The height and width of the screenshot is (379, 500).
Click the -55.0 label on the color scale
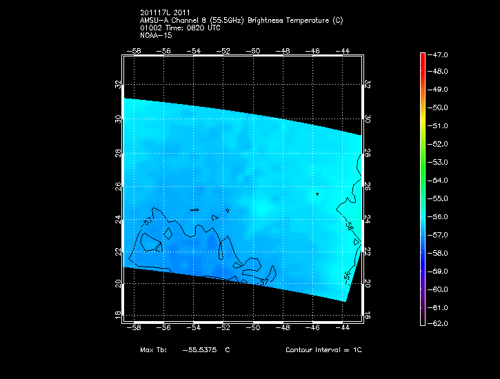(440, 198)
